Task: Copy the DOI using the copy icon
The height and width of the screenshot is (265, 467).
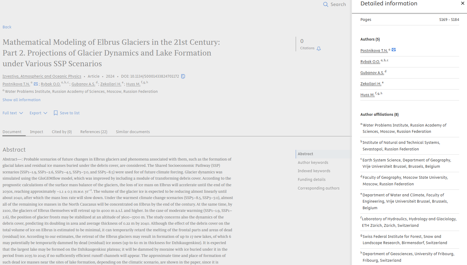Action: pos(183,76)
